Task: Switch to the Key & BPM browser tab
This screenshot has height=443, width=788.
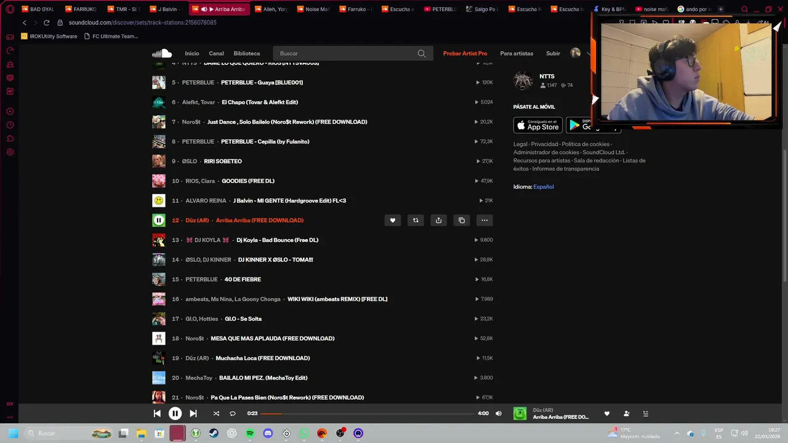Action: click(609, 9)
